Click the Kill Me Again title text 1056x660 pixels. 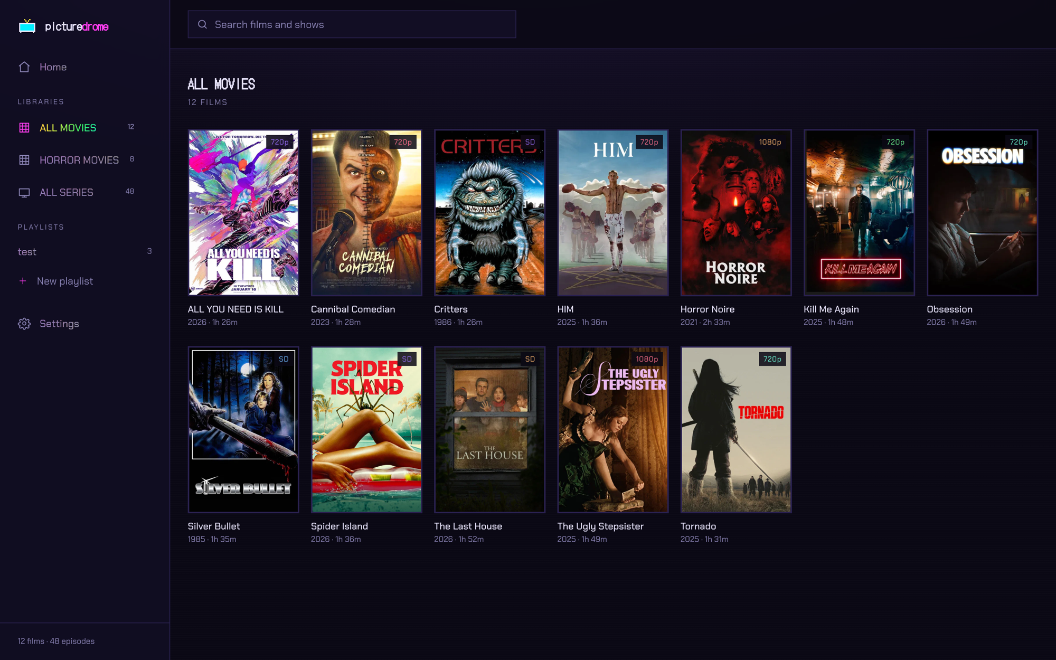click(831, 309)
